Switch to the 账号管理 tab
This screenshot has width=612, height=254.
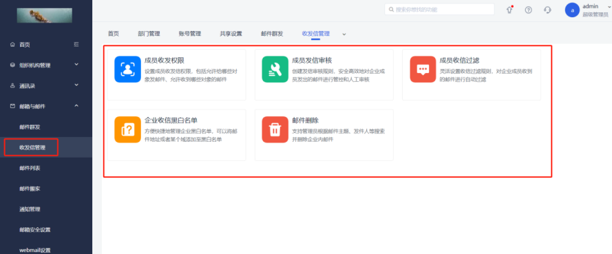[190, 34]
